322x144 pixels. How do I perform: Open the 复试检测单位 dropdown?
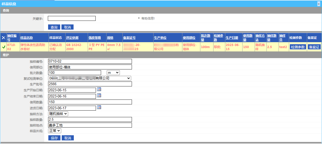[x=90, y=78]
